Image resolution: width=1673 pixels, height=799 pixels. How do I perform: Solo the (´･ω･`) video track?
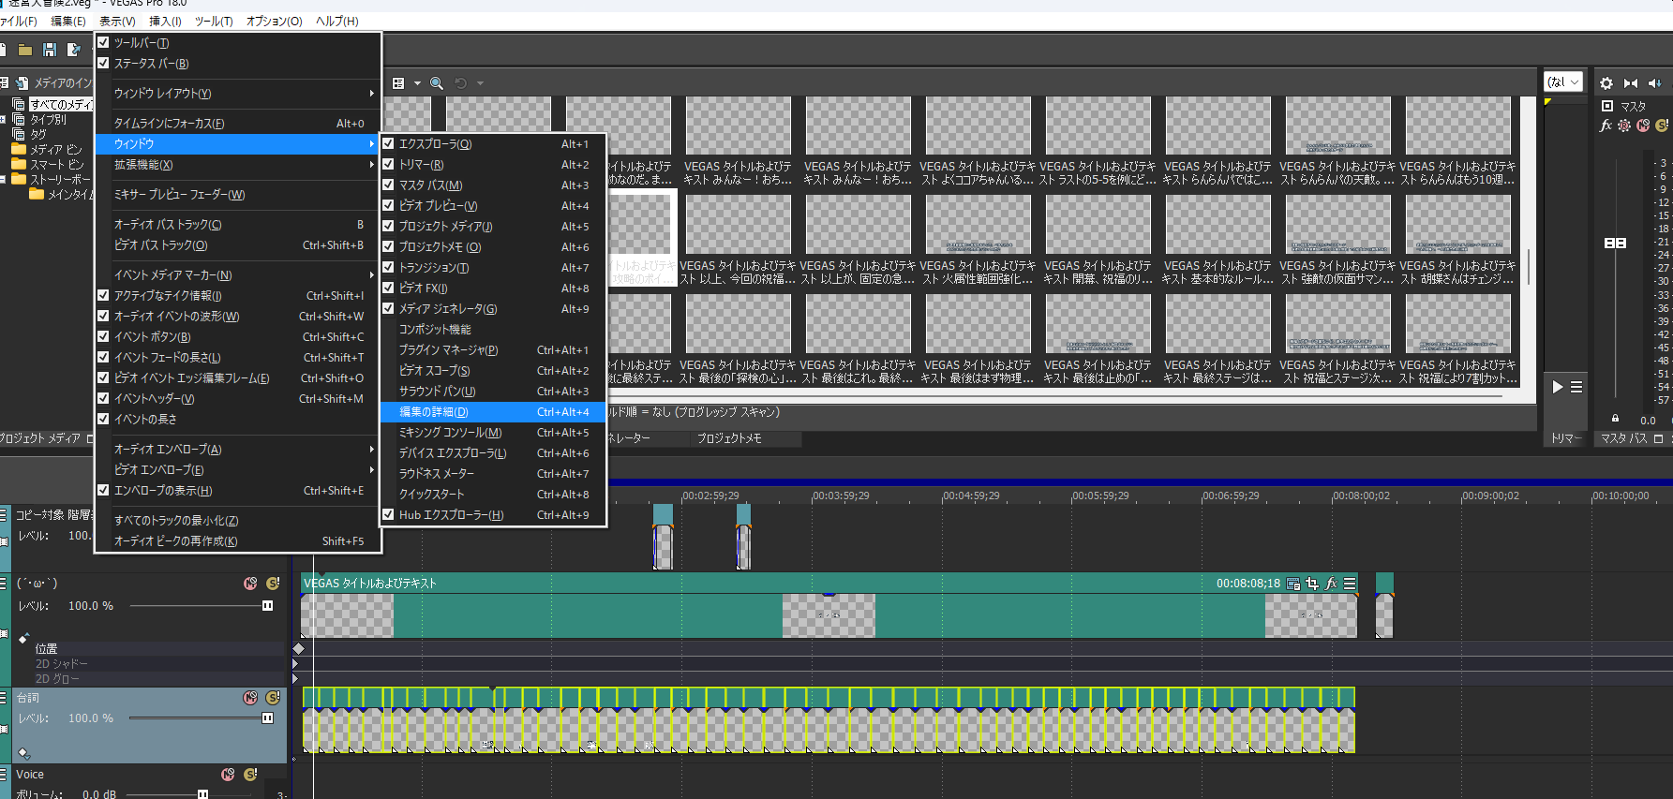[x=273, y=583]
